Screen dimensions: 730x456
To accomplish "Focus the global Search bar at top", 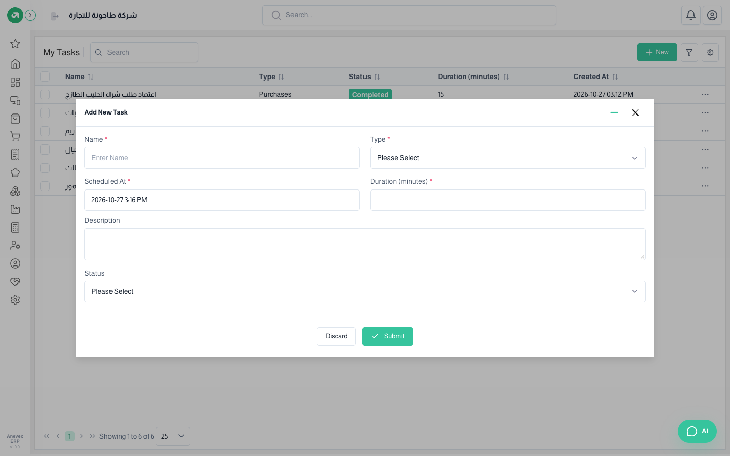I will point(409,15).
